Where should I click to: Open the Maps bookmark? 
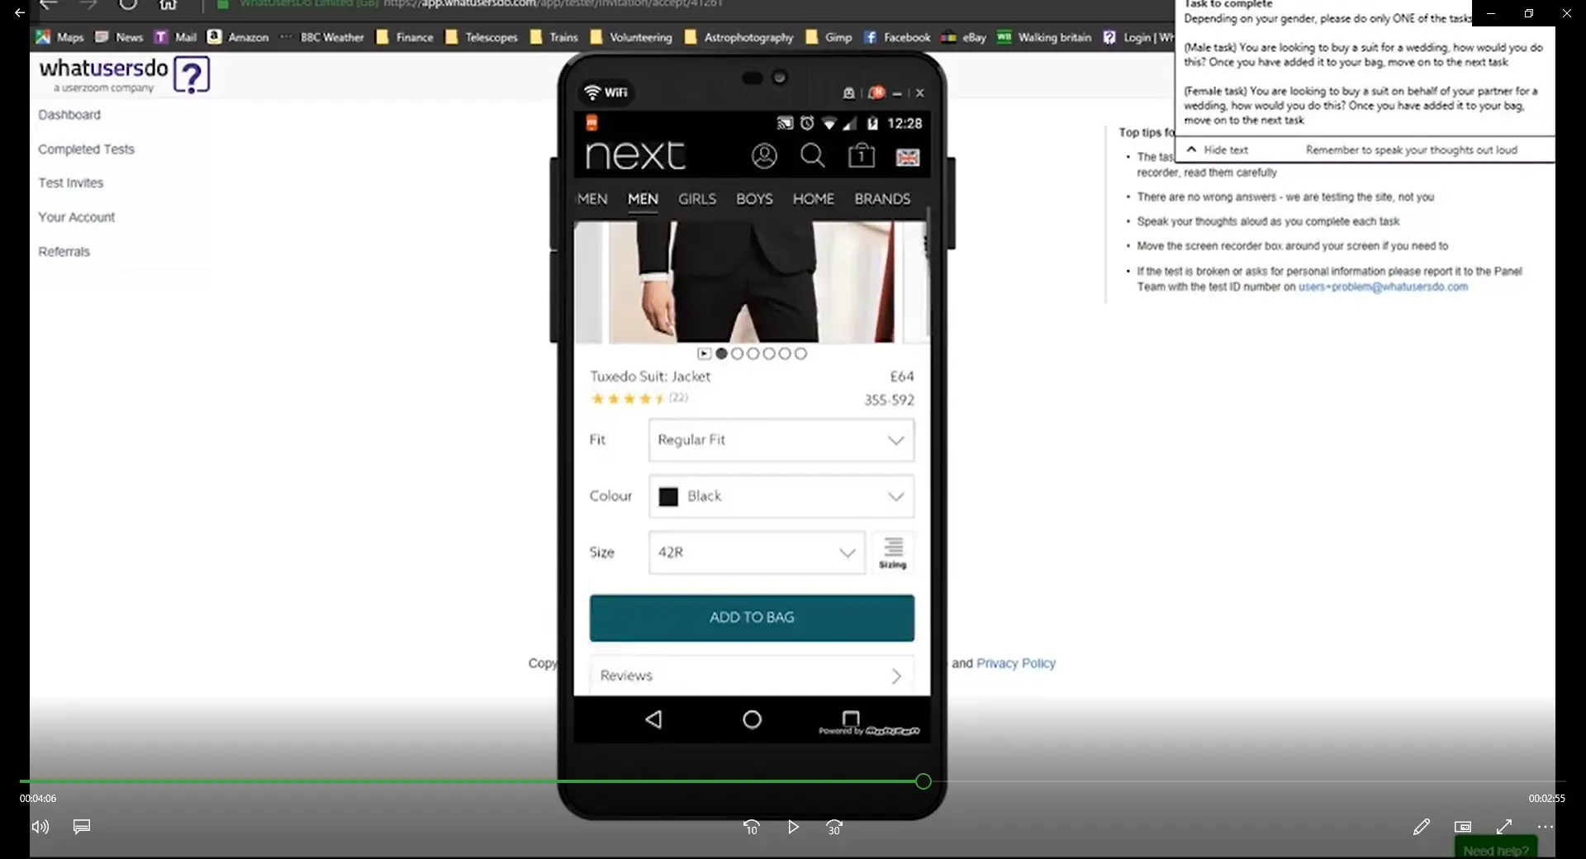[x=59, y=37]
